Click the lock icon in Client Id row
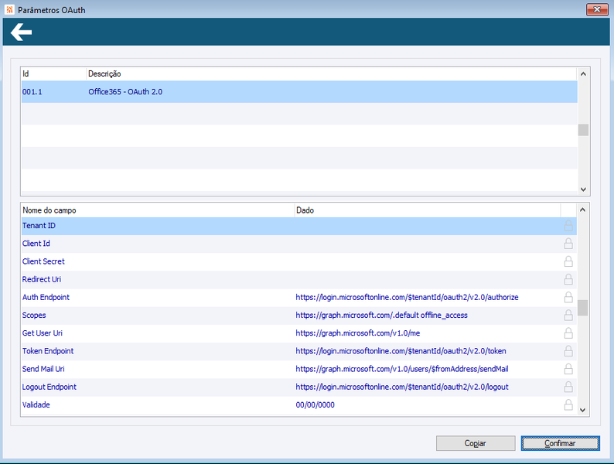Viewport: 614px width, 464px height. tap(568, 244)
